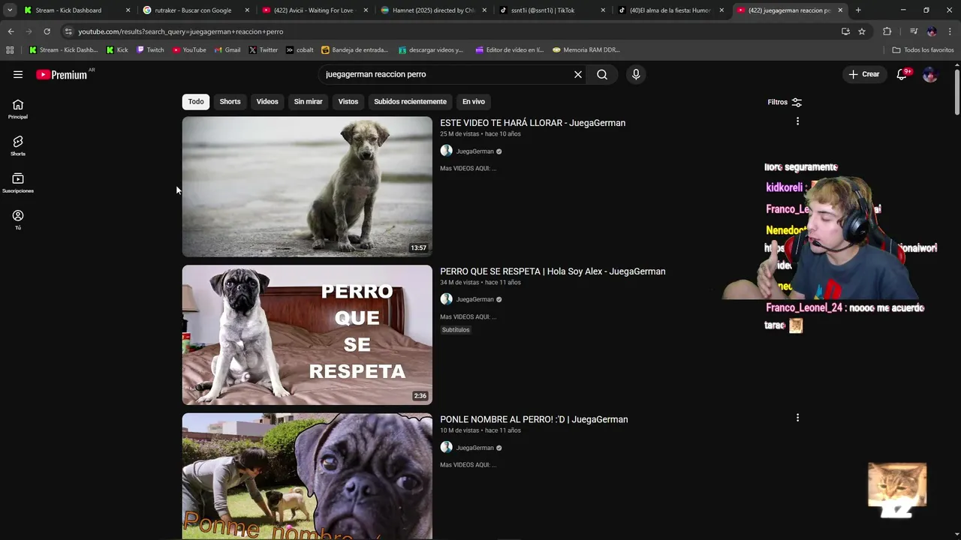
Task: Open the descargar videos bookmark
Action: point(431,50)
